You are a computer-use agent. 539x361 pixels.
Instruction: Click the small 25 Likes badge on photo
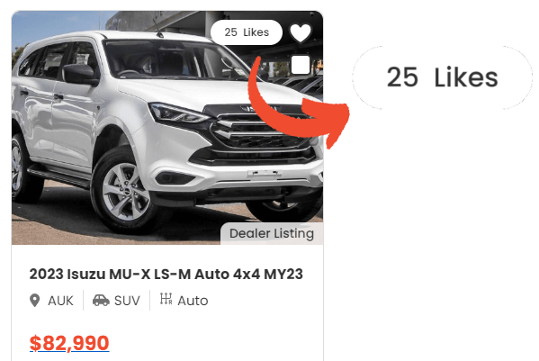[247, 32]
